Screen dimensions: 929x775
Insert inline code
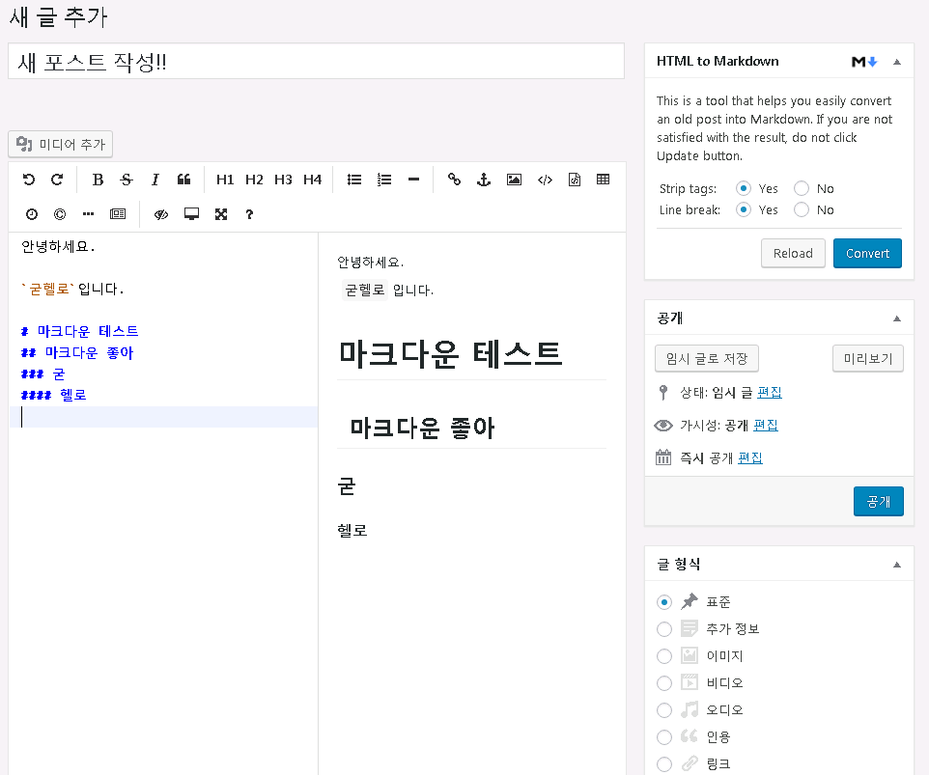(545, 180)
